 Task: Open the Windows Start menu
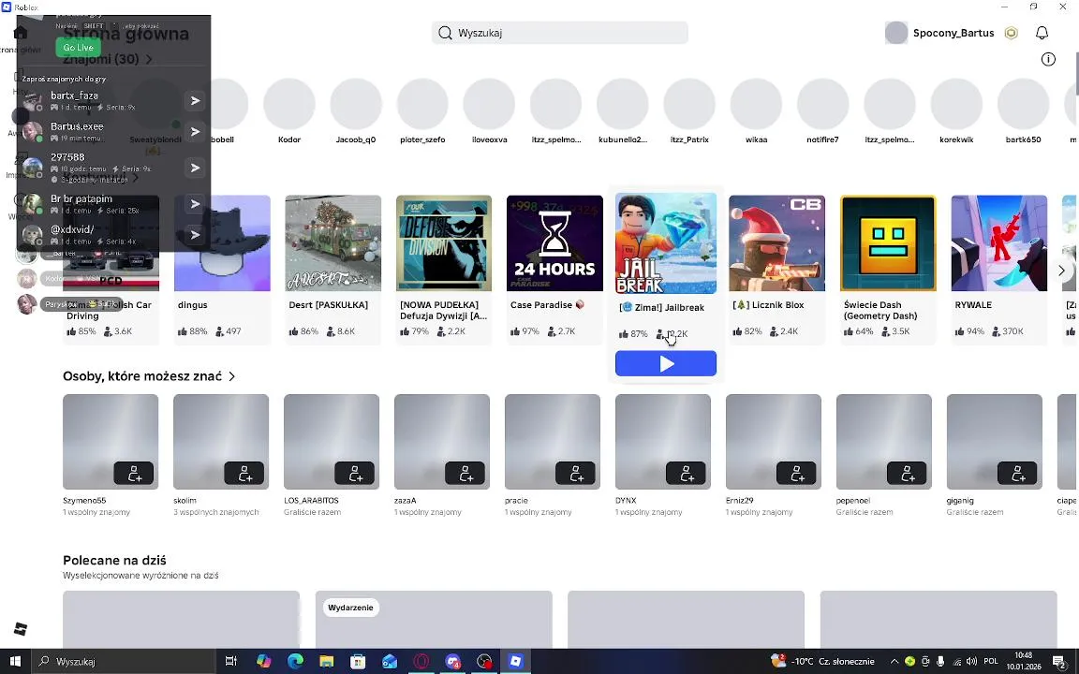[x=15, y=661]
